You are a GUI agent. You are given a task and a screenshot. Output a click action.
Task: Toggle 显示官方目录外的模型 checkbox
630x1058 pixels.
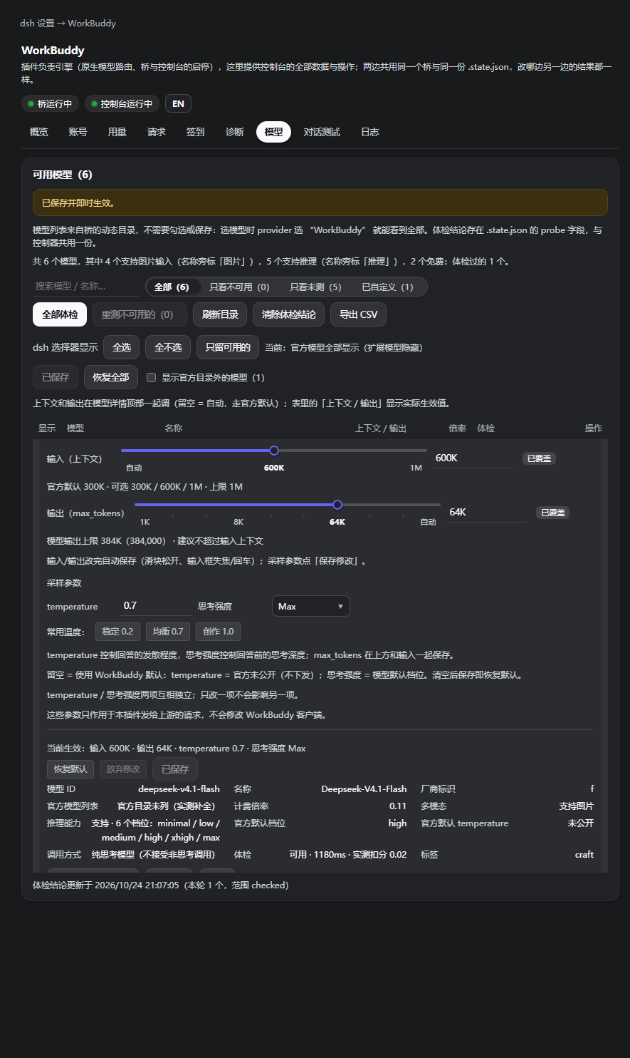click(151, 377)
